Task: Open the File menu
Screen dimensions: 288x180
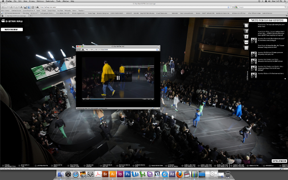Action: pos(15,1)
